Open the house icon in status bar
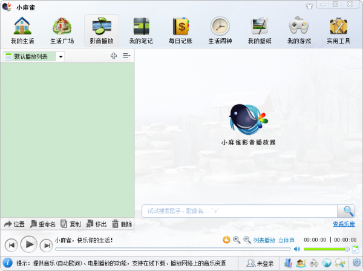 (301, 263)
